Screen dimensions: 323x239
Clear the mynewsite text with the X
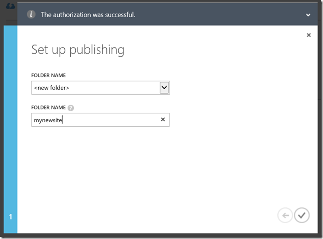(x=163, y=119)
